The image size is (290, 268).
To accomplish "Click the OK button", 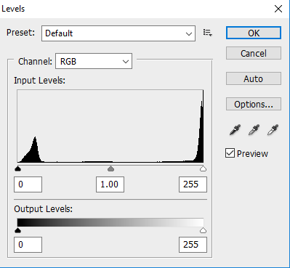I will point(254,33).
